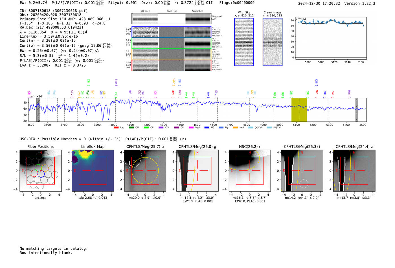The height and width of the screenshot is (268, 395).
Task: Click the (H)CaII legend swatch
Action: pos(269,128)
